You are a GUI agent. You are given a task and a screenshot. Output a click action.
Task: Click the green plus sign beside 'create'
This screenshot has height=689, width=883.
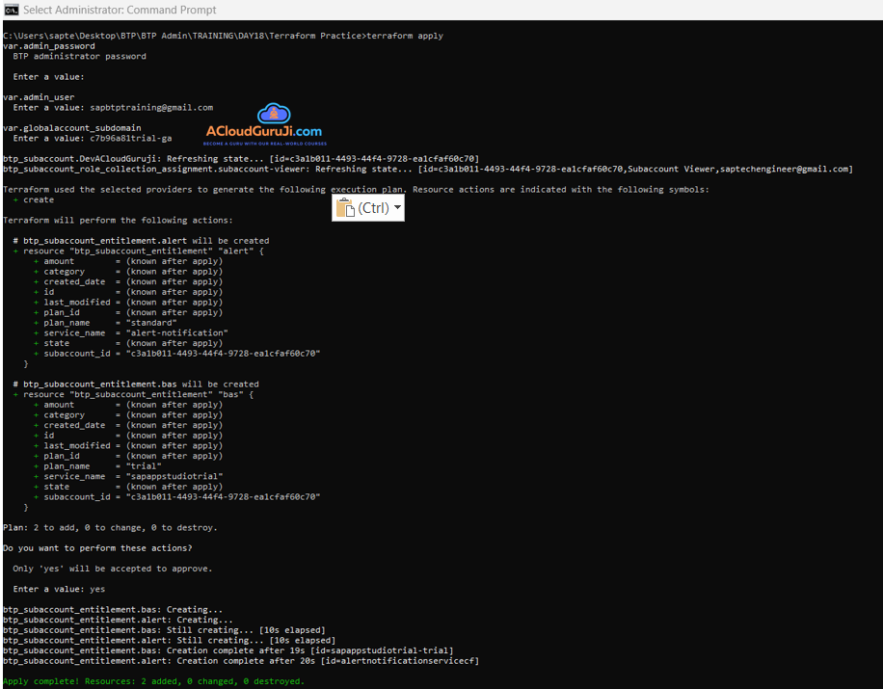tap(16, 200)
